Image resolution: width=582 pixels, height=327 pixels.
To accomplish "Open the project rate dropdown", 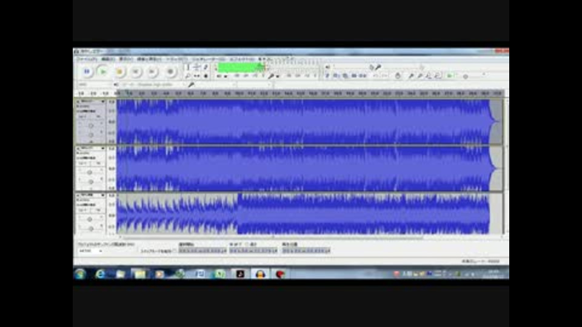I will pyautogui.click(x=90, y=251).
